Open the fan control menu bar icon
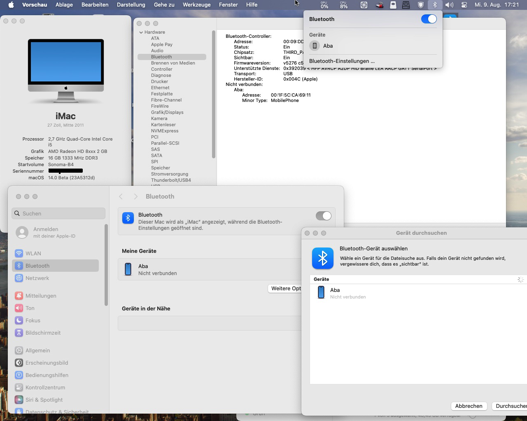The width and height of the screenshot is (527, 421). tap(364, 5)
